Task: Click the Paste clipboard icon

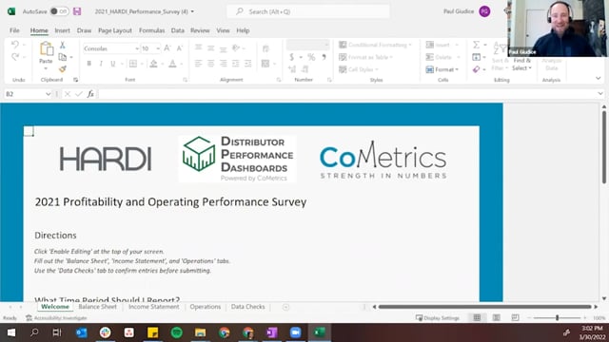Action: 47,49
